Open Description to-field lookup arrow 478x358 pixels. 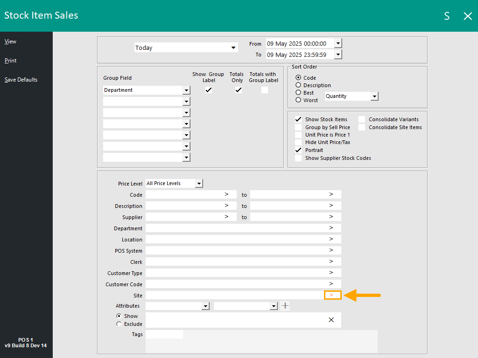(331, 206)
